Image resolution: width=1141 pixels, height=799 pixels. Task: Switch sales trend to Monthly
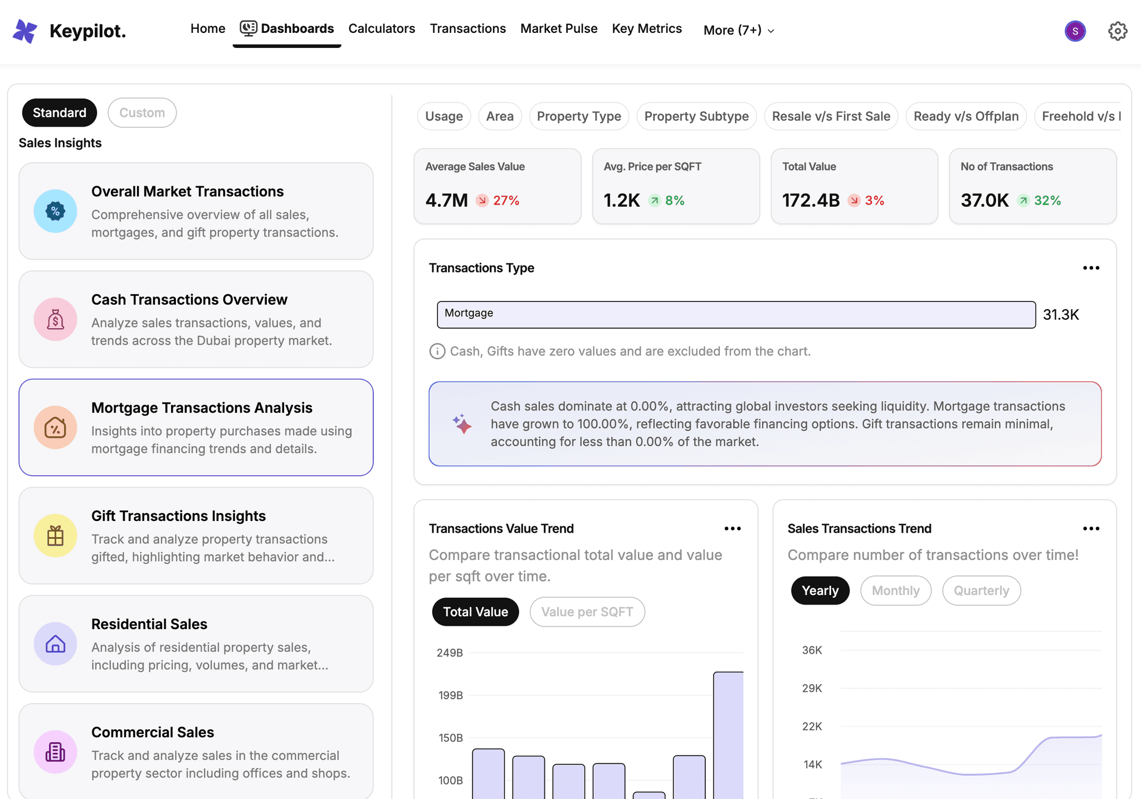895,591
